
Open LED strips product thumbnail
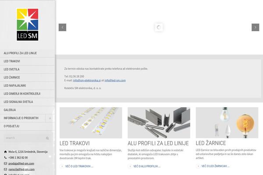91,123
